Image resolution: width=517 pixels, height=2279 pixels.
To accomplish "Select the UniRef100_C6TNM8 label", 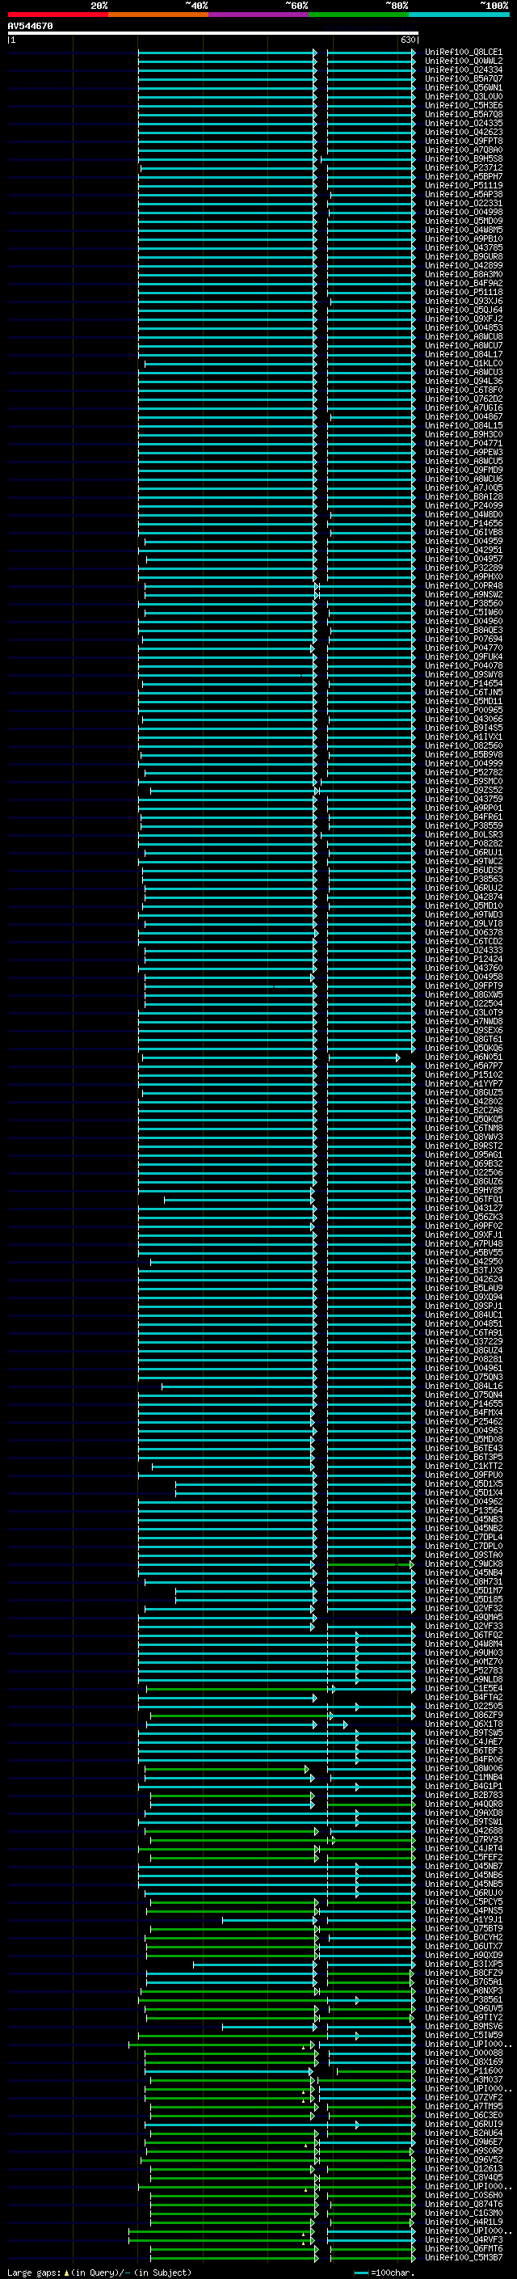I will (x=464, y=1128).
